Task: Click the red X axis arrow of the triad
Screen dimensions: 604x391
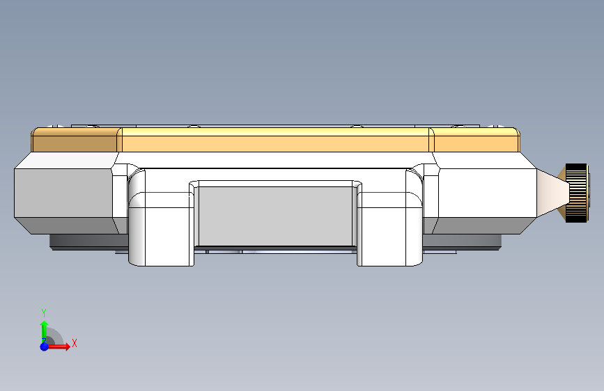Action: coord(59,346)
